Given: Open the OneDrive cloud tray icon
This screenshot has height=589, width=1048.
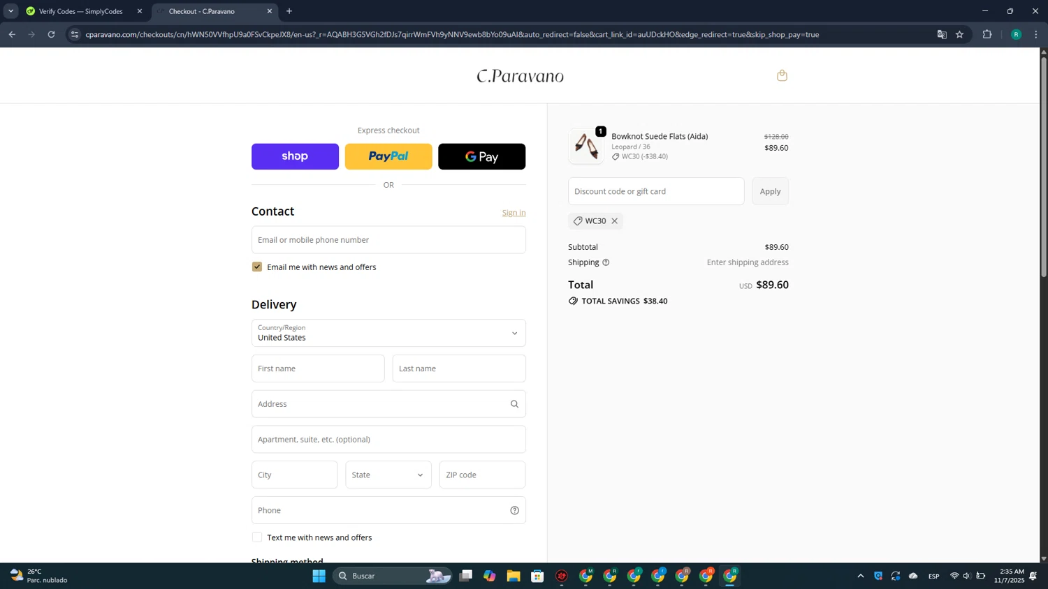Looking at the screenshot, I should click(913, 576).
